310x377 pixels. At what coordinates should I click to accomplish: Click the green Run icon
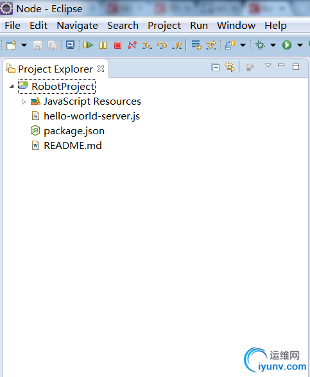point(287,45)
